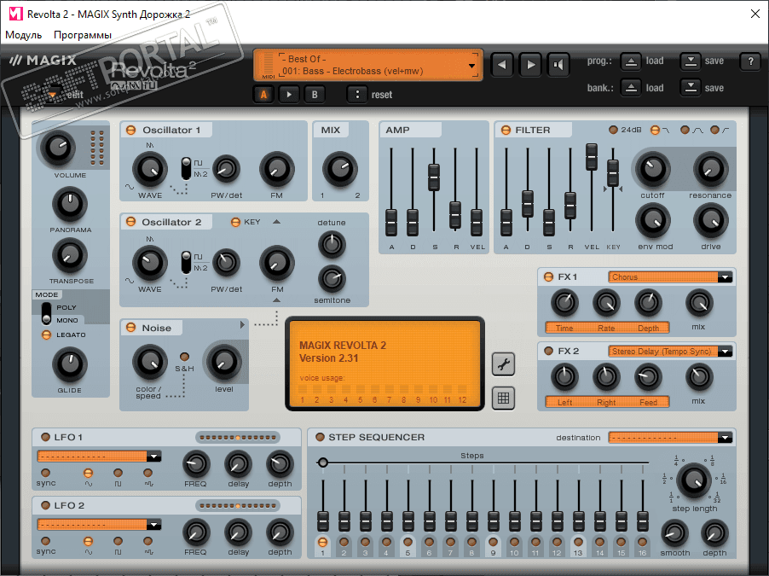Toggle LEGATO mode
The width and height of the screenshot is (769, 576).
[x=46, y=335]
